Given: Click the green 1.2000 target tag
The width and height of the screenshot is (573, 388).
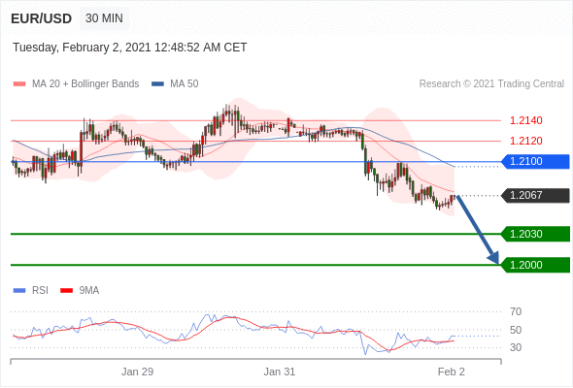Looking at the screenshot, I should click(x=536, y=265).
